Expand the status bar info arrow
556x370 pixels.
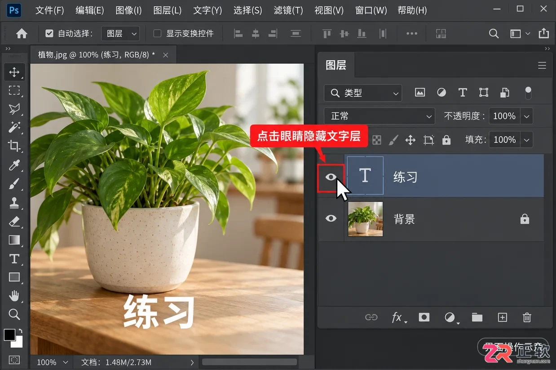click(192, 362)
